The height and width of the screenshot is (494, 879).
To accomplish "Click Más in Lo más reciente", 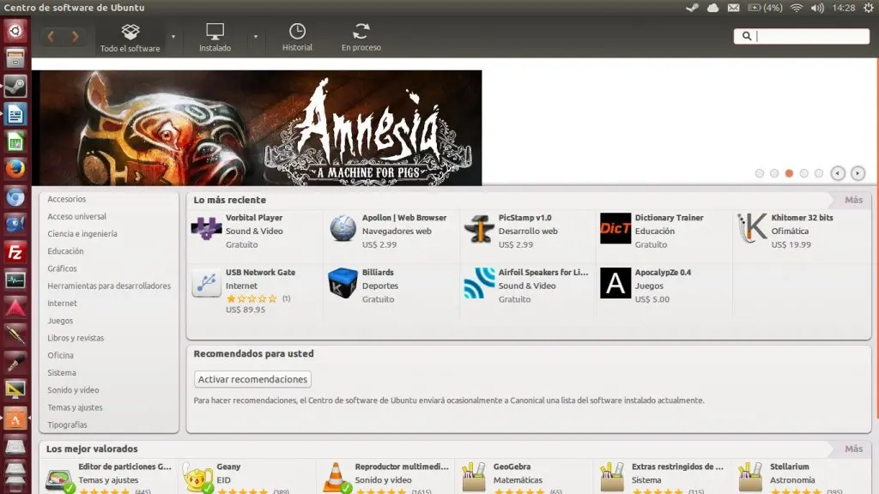I will tap(854, 200).
